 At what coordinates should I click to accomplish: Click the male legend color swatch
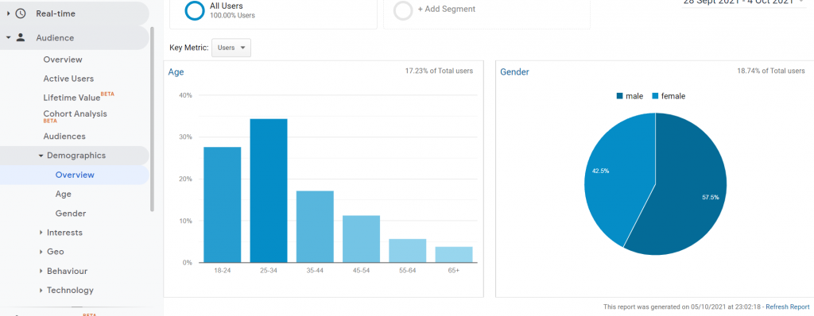pyautogui.click(x=620, y=96)
